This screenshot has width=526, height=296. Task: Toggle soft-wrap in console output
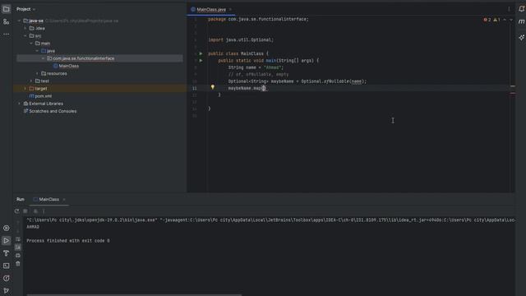click(x=18, y=239)
